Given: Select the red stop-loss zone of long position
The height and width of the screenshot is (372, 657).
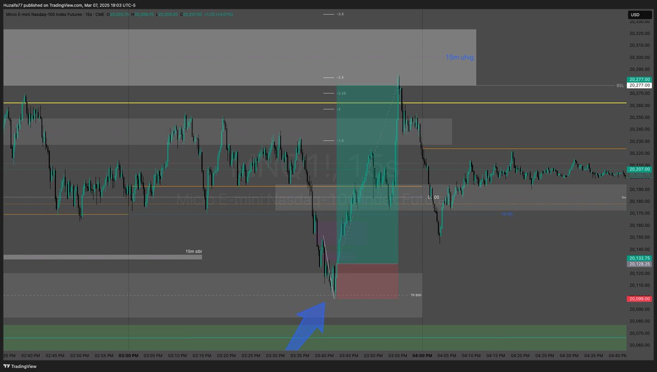Looking at the screenshot, I should click(x=367, y=281).
